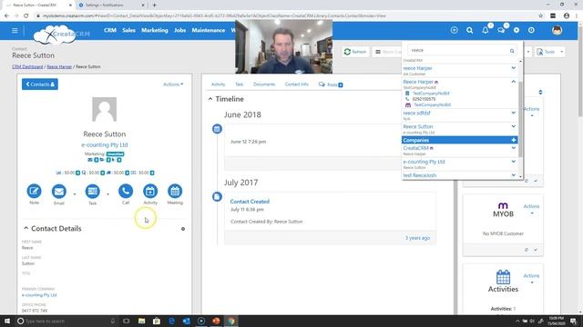
Task: Expand the CreataCRM company result
Action: tap(514, 148)
